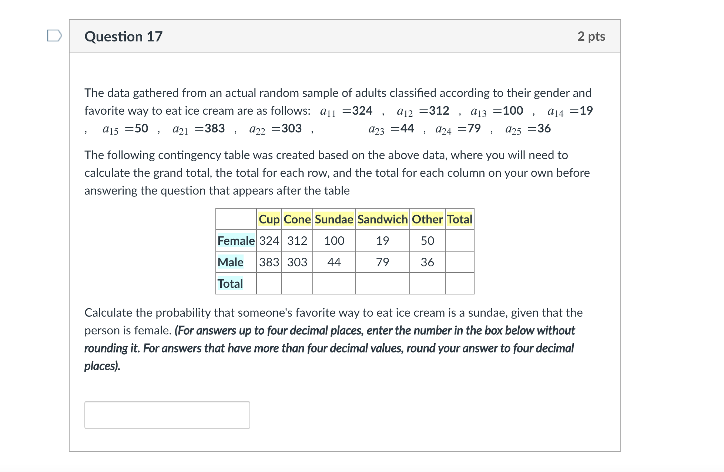Click the empty Male row Total cell
This screenshot has height=472, width=724.
[x=459, y=262]
